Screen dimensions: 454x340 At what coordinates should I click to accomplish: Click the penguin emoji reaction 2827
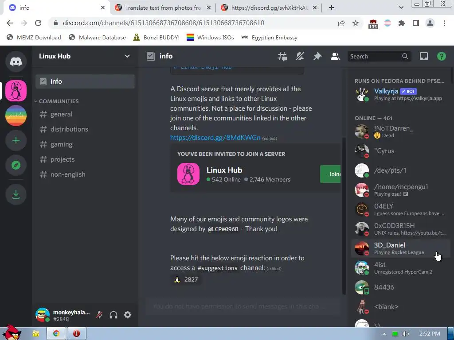[x=186, y=280]
